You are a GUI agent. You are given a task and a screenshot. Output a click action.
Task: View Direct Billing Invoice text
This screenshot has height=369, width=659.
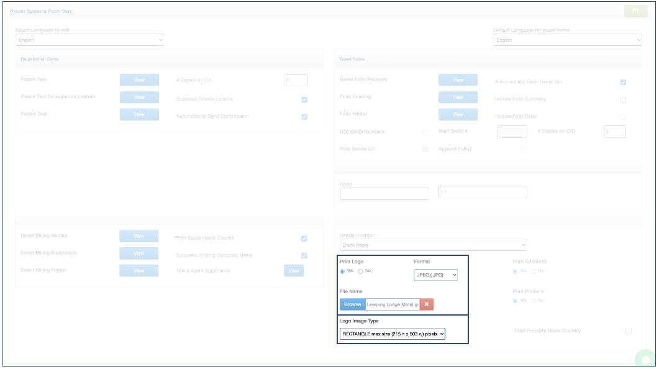[139, 236]
